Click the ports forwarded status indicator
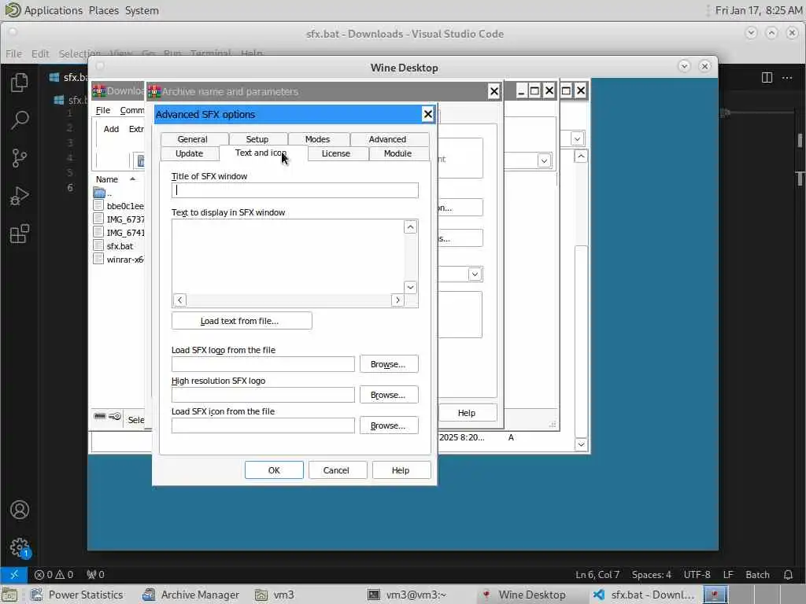The width and height of the screenshot is (806, 604). pyautogui.click(x=95, y=575)
